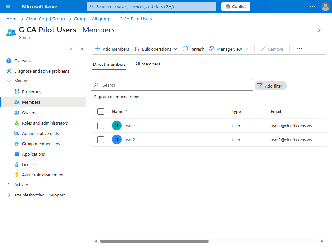This screenshot has height=249, width=332.
Task: Click the Licenses icon
Action: coord(17,164)
